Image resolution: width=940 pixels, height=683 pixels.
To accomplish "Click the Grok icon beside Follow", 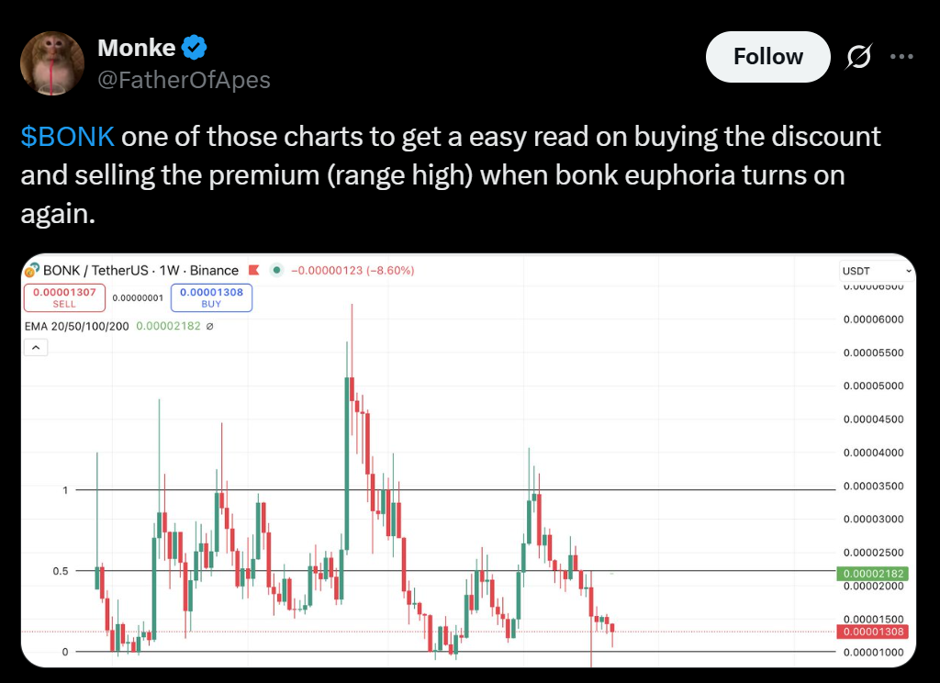I will tap(857, 57).
